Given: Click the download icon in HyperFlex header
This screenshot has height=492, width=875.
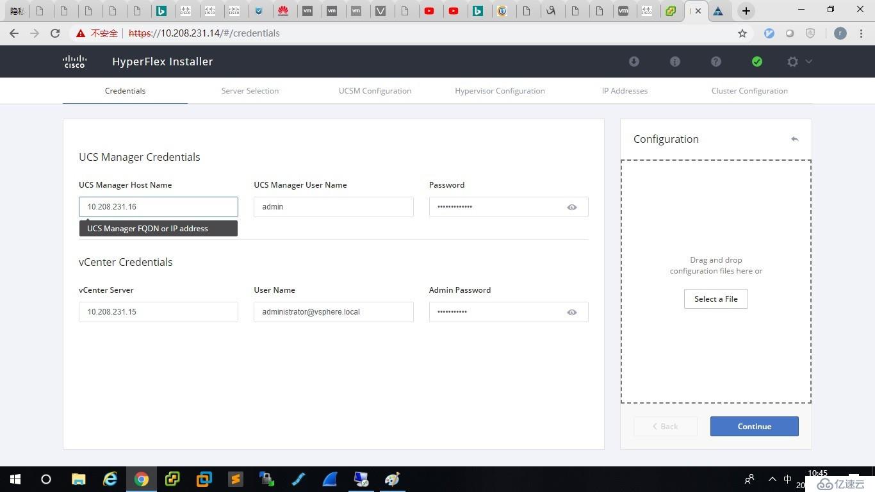Looking at the screenshot, I should click(634, 61).
